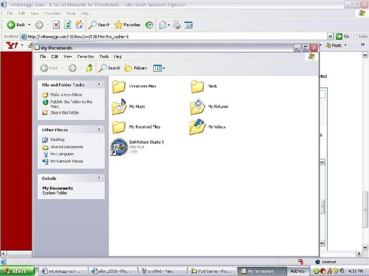Select the Math folder

coord(204,87)
